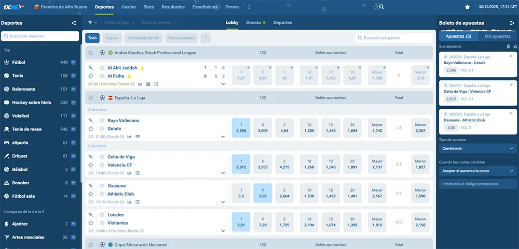Click Búsqueda por partido field
Viewport: 519px width, 249px height.
click(394, 38)
